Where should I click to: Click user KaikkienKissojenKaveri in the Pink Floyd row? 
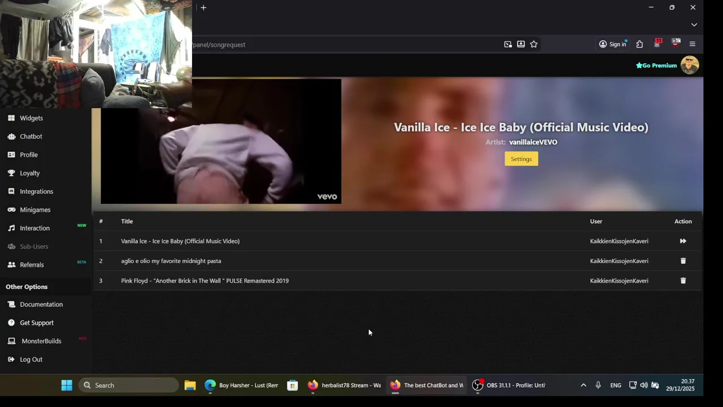click(x=619, y=281)
